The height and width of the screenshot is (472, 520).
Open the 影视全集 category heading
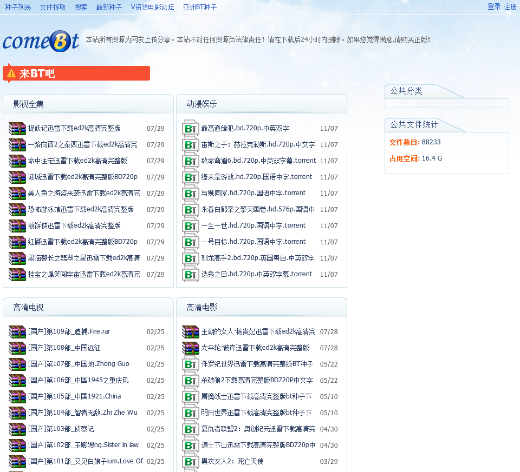tap(29, 104)
